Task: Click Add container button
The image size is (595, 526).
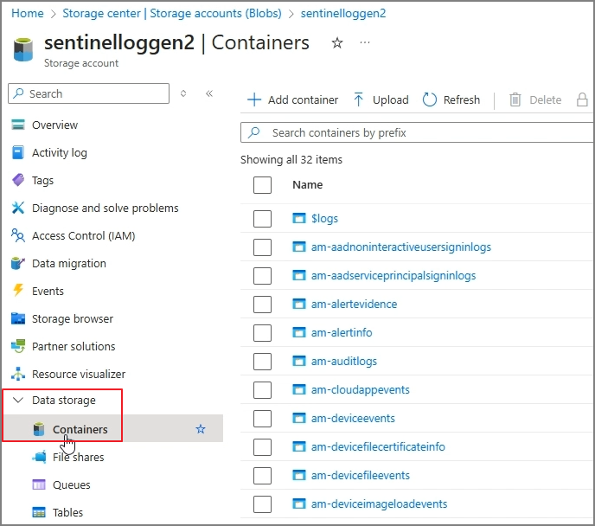Action: [x=292, y=99]
